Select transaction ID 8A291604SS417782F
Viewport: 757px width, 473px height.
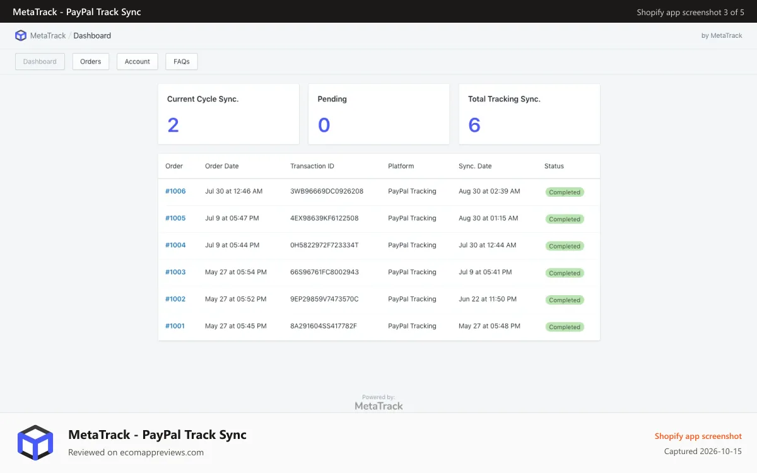pos(324,326)
